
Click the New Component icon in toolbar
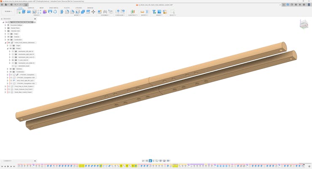(100, 12)
